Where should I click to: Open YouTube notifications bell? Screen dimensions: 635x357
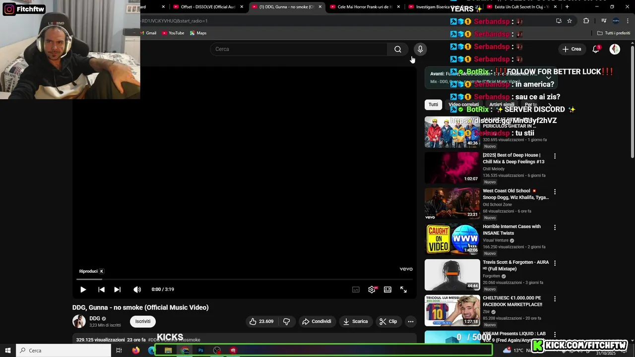(x=596, y=49)
